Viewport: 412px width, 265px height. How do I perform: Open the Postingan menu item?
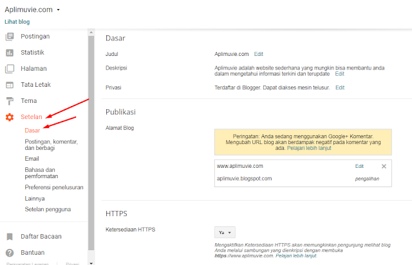35,36
